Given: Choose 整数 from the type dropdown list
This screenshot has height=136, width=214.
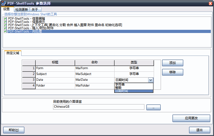Looking at the screenshot, I should [x=134, y=88].
